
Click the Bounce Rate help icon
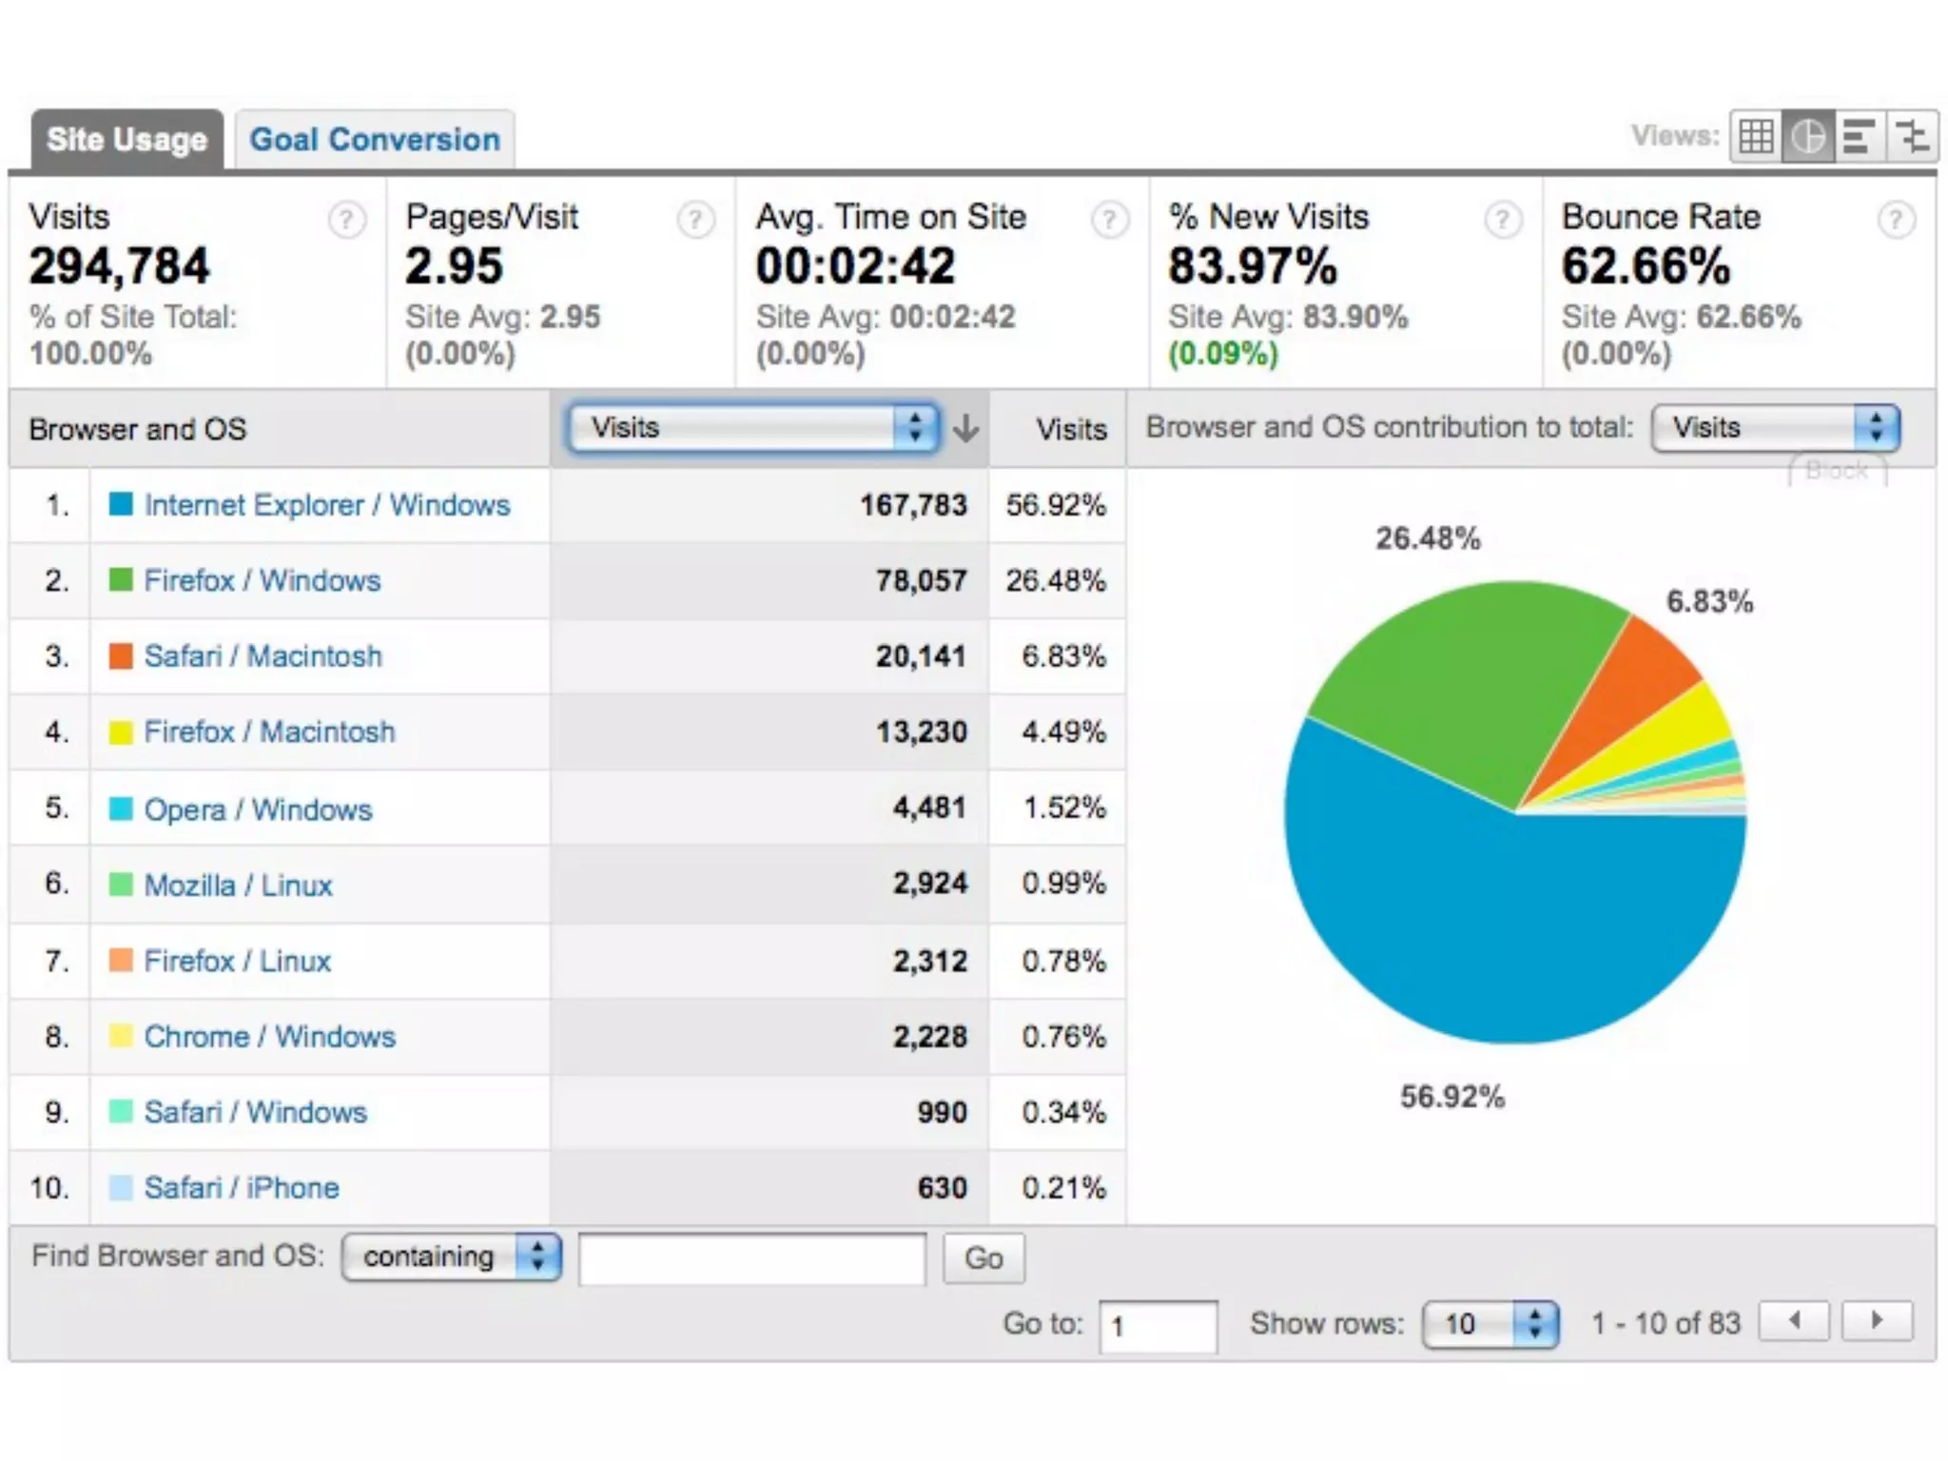1896,221
